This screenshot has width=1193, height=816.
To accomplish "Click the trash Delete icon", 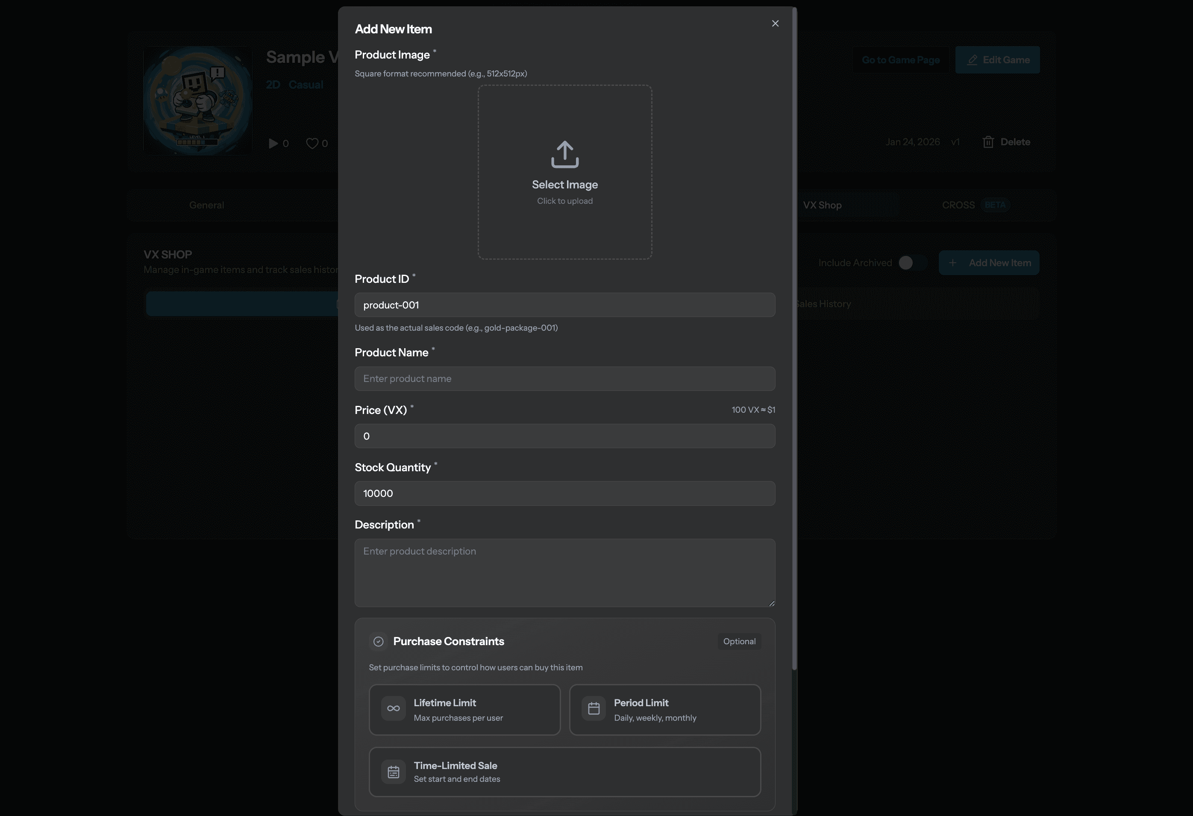I will tap(987, 142).
